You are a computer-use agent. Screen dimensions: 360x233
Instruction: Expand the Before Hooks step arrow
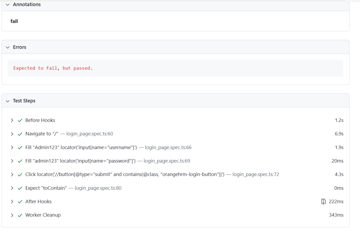click(x=12, y=120)
